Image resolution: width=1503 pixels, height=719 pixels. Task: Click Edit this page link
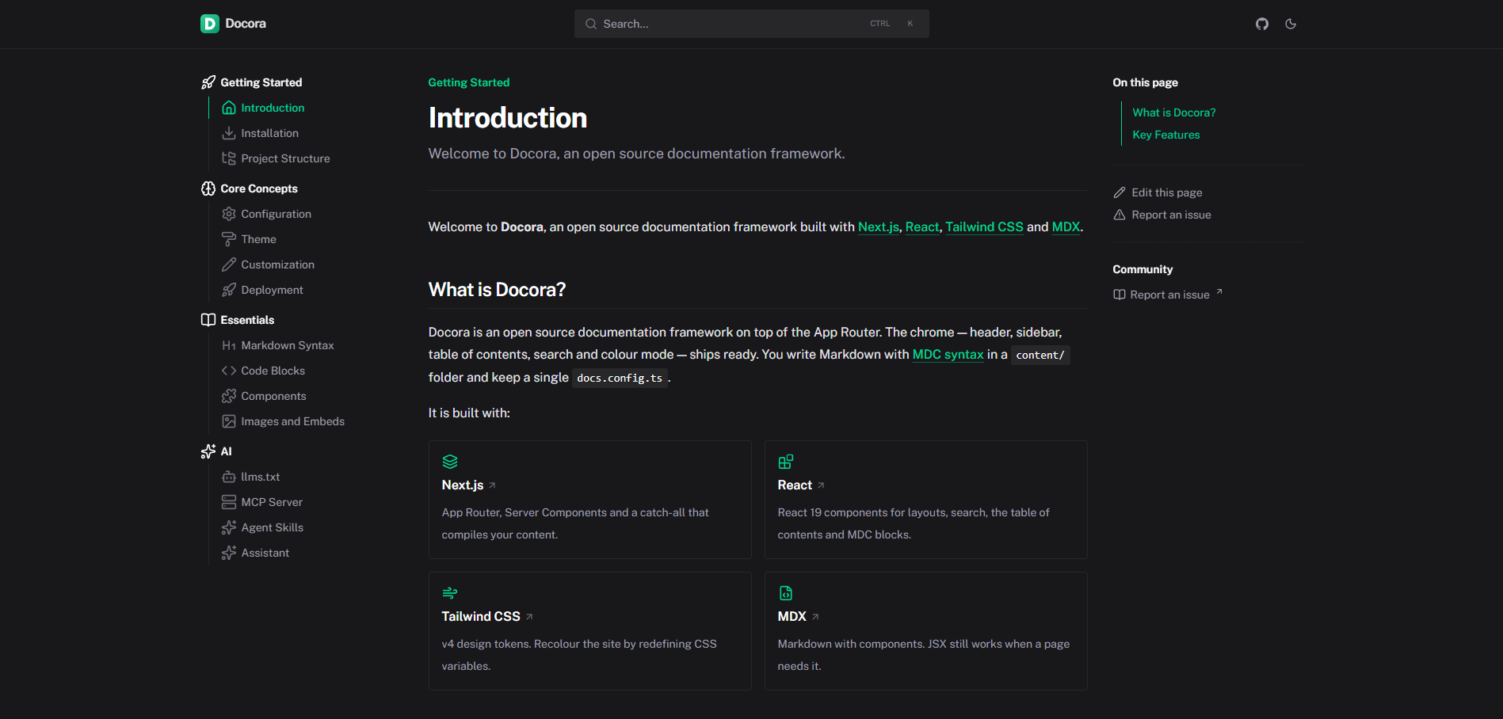tap(1167, 192)
